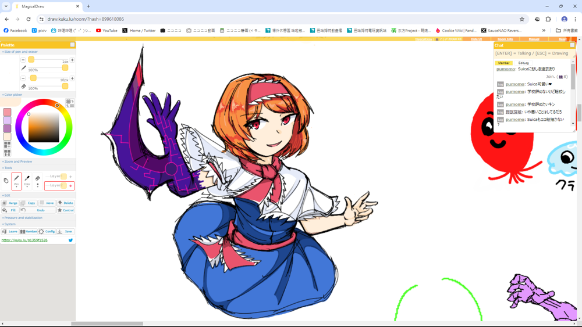
Task: Adjust the pen opacity slider handle
Action: (x=65, y=67)
